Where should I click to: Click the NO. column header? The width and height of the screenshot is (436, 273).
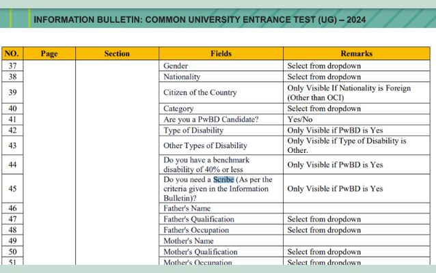click(12, 53)
